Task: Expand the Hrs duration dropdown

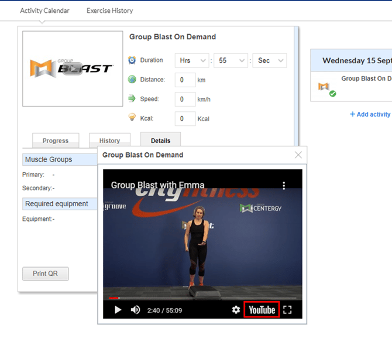Action: pos(191,60)
